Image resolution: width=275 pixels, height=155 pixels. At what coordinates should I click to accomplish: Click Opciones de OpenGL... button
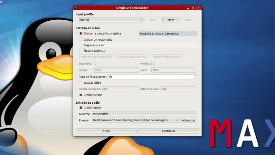point(168,57)
